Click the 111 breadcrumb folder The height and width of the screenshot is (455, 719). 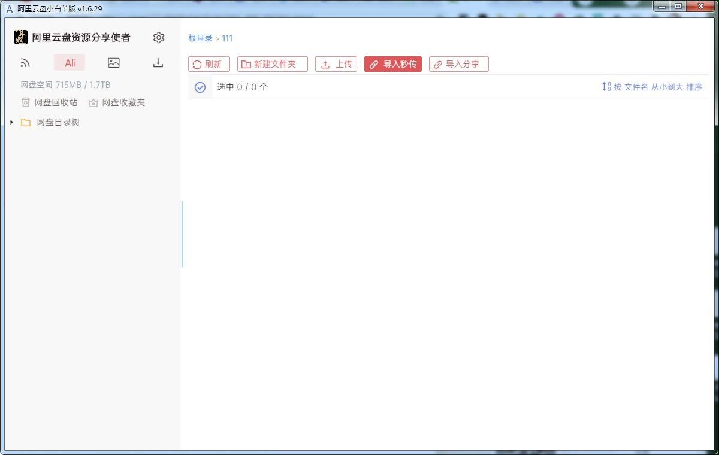click(227, 38)
